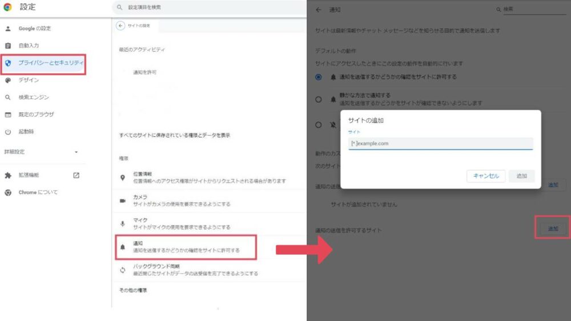Click the Chrome について icon
The width and height of the screenshot is (571, 321).
[8, 192]
